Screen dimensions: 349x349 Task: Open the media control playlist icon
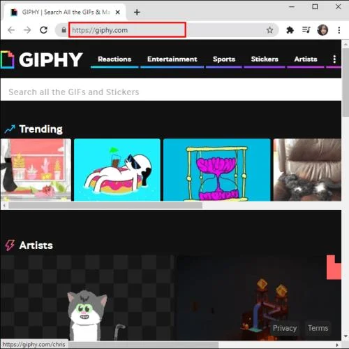(306, 30)
